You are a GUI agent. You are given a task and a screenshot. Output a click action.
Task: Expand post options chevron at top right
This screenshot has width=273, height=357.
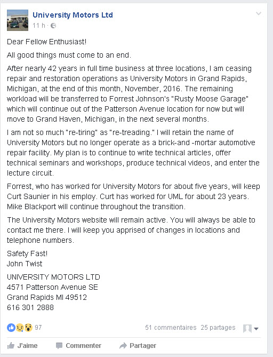pos(259,13)
